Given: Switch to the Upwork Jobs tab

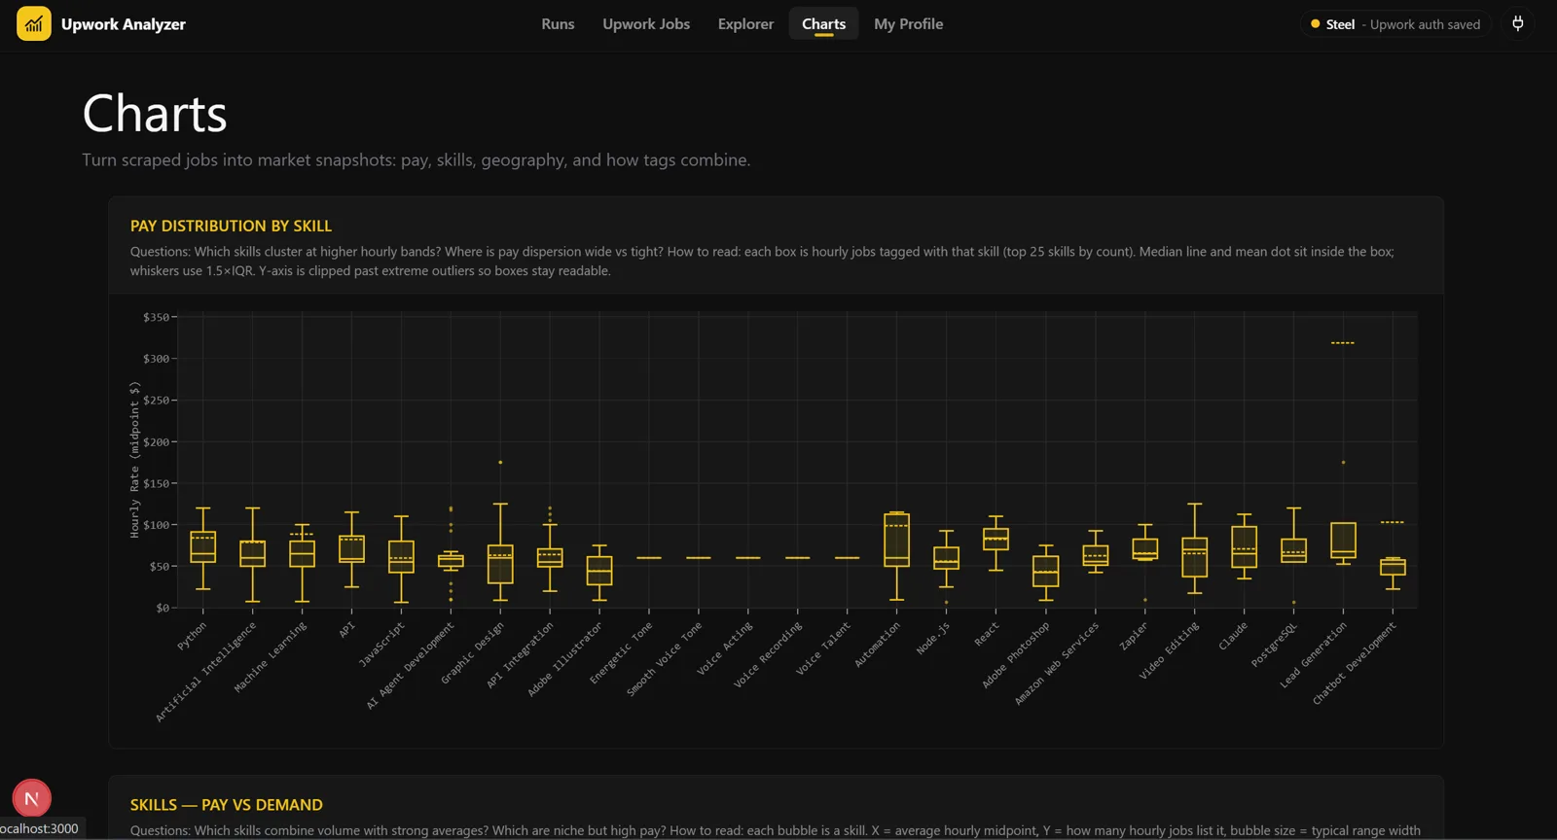Looking at the screenshot, I should click(x=646, y=24).
